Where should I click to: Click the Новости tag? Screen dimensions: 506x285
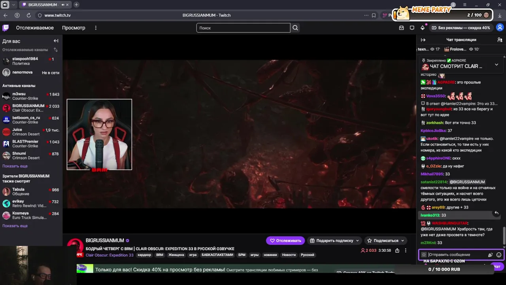(289, 255)
